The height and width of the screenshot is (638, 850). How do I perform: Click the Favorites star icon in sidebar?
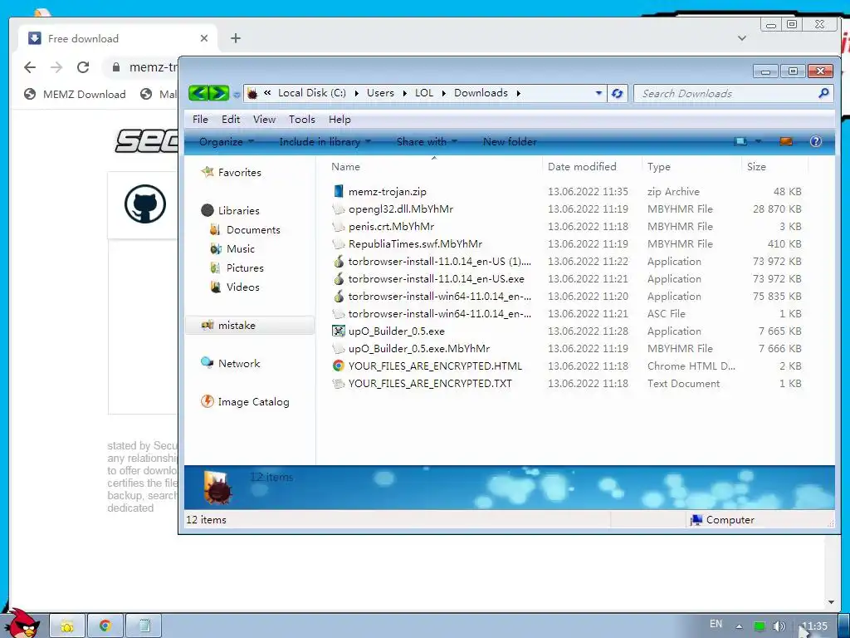(x=207, y=172)
